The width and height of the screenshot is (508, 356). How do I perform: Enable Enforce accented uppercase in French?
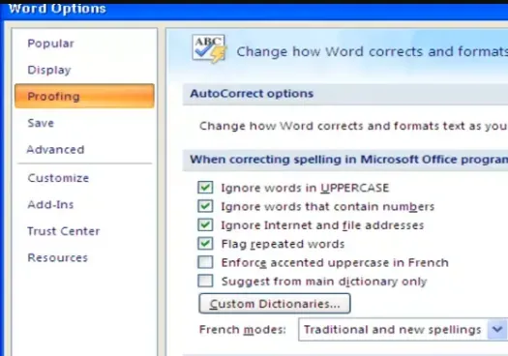(x=205, y=262)
